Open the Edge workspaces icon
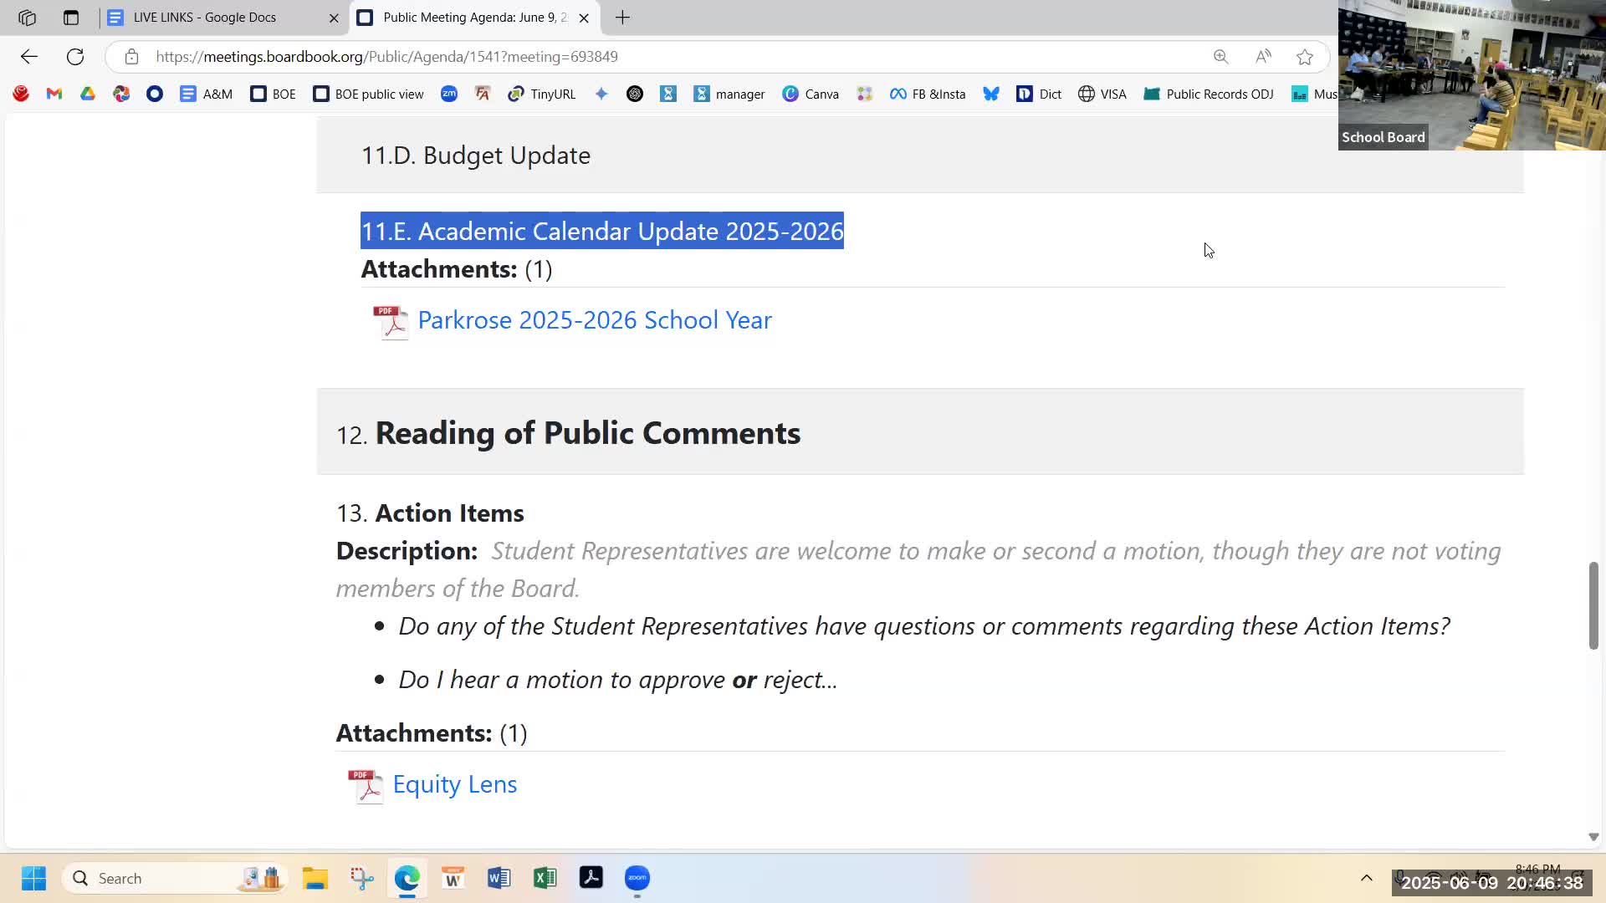Screen dimensions: 1606x903 pyautogui.click(x=27, y=18)
